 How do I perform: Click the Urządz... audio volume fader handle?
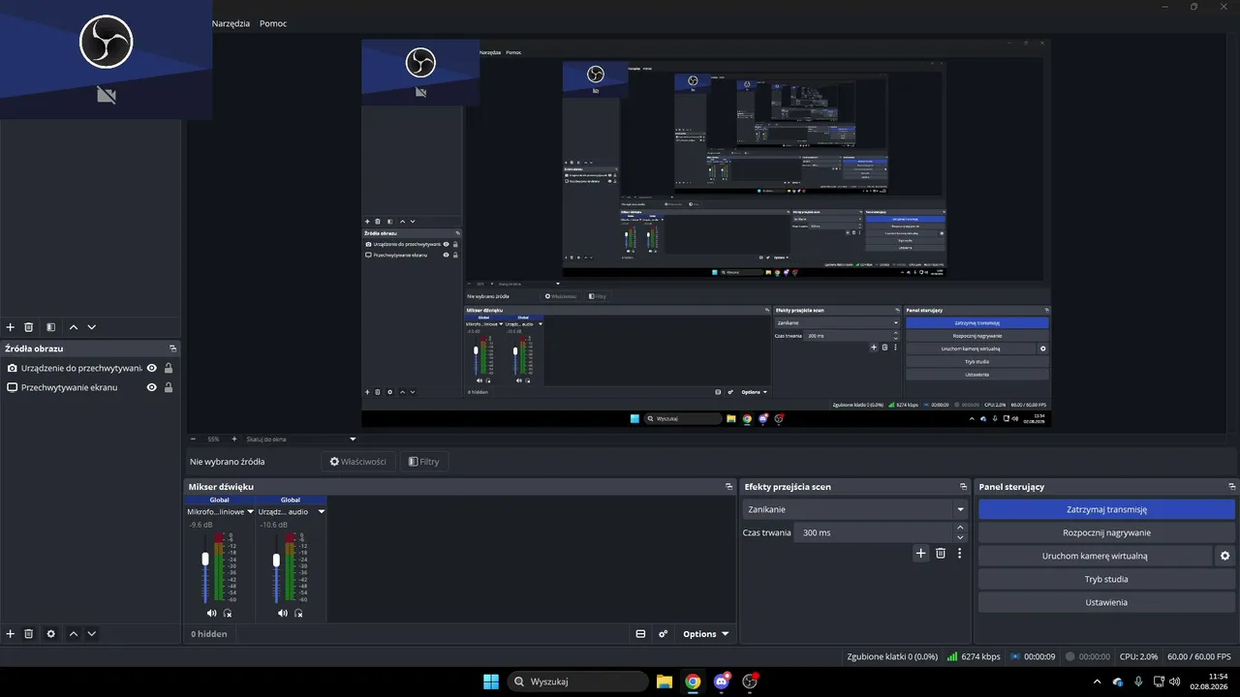pos(276,560)
